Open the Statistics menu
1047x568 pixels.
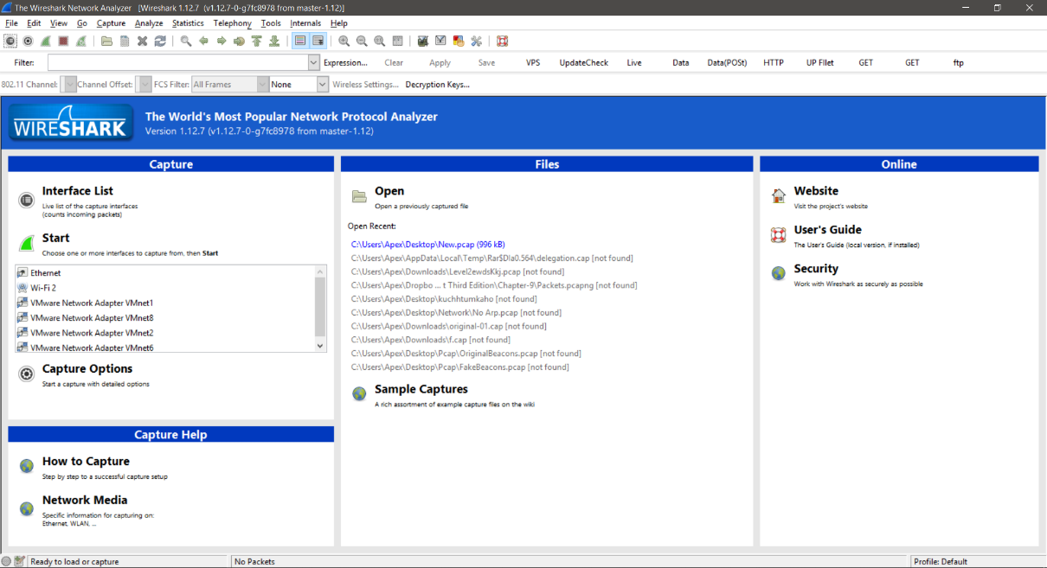point(188,23)
